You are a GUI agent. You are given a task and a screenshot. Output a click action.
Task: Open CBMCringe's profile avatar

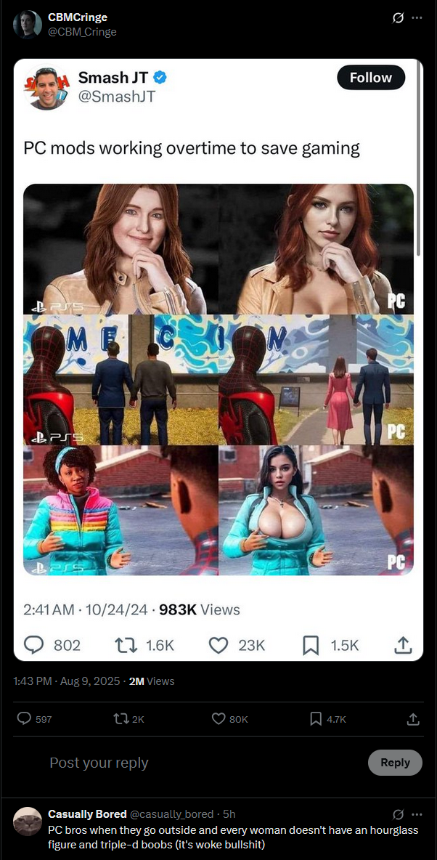(28, 25)
